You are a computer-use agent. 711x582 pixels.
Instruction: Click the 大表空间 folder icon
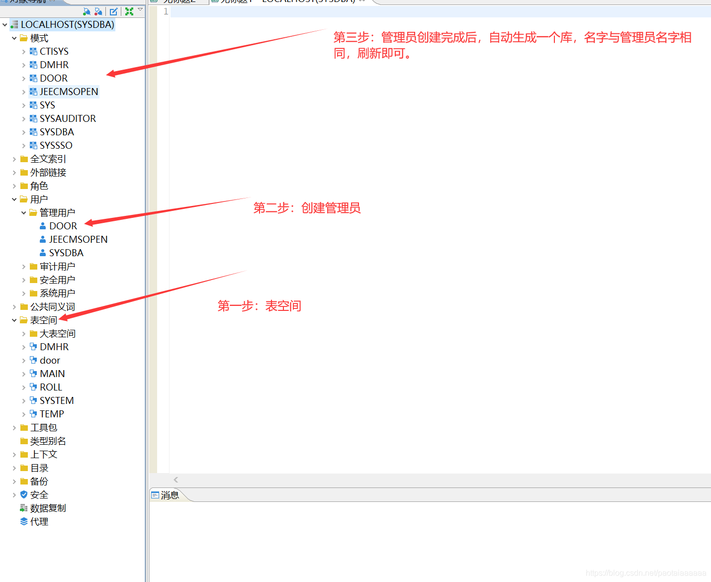tap(33, 333)
